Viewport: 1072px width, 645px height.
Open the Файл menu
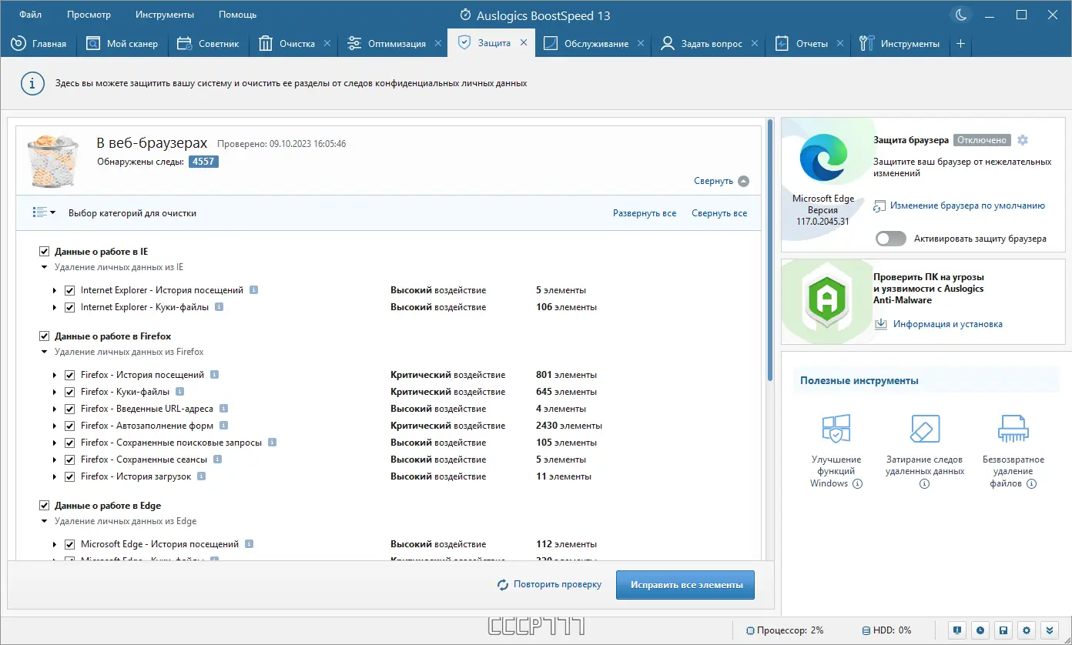(31, 15)
